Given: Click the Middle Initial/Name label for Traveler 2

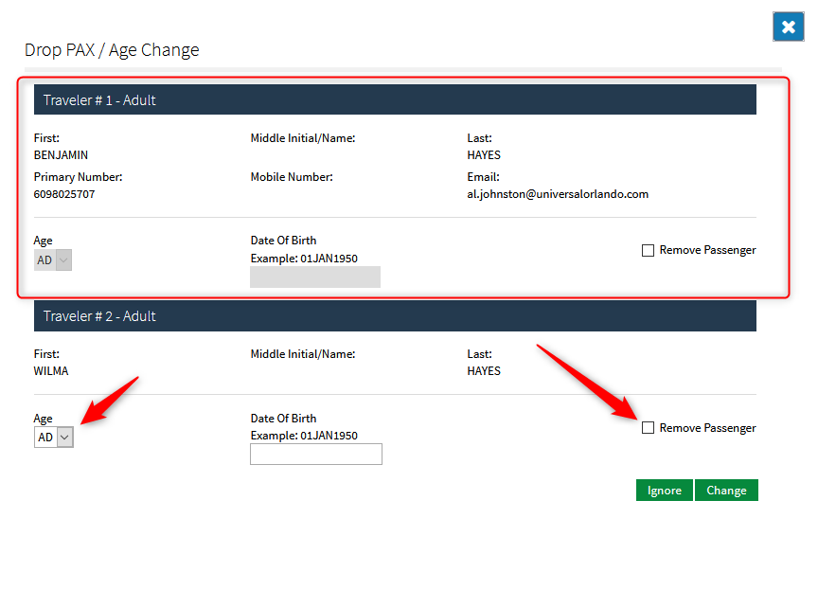Looking at the screenshot, I should pyautogui.click(x=303, y=354).
